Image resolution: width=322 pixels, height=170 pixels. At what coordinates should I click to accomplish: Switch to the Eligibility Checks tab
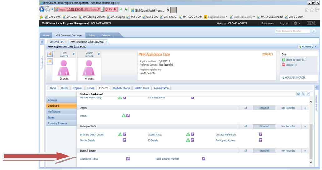tap(121, 88)
